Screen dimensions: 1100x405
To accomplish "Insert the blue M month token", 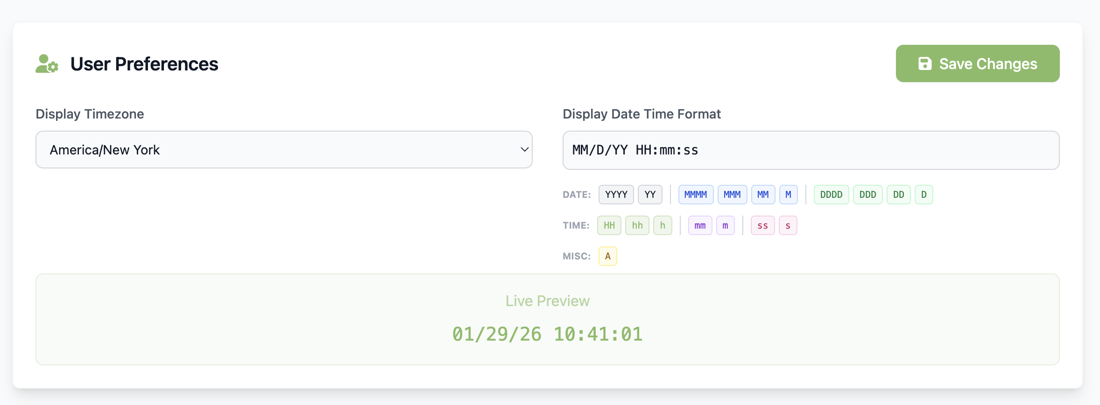I will click(x=788, y=195).
